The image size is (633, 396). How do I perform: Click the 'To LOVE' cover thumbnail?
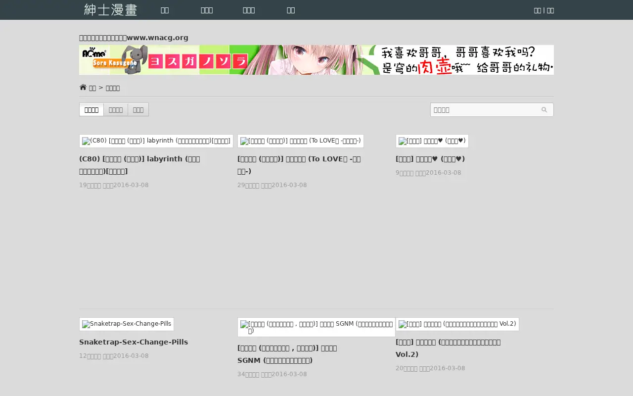(x=301, y=141)
